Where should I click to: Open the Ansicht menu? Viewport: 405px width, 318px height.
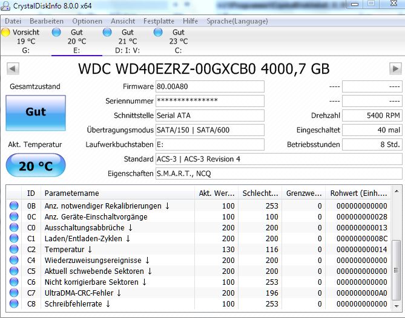tap(123, 21)
